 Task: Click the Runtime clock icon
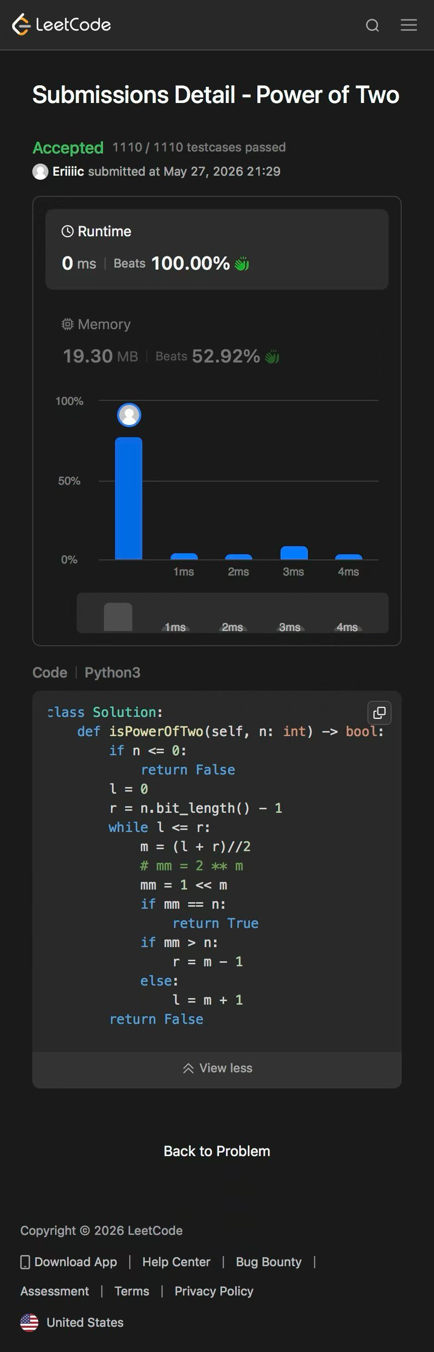[67, 231]
